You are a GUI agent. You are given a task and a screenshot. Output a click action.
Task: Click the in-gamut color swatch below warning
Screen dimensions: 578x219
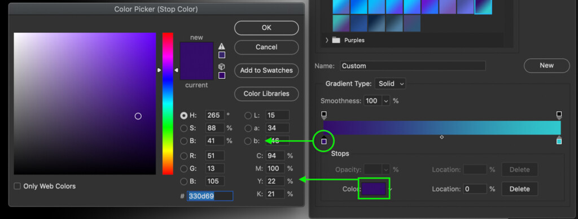222,55
